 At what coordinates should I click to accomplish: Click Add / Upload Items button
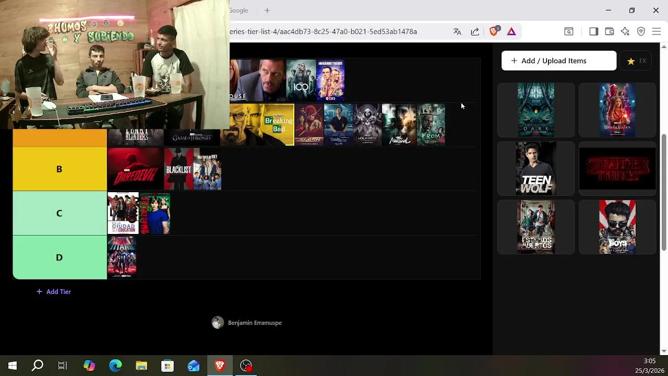coord(558,61)
